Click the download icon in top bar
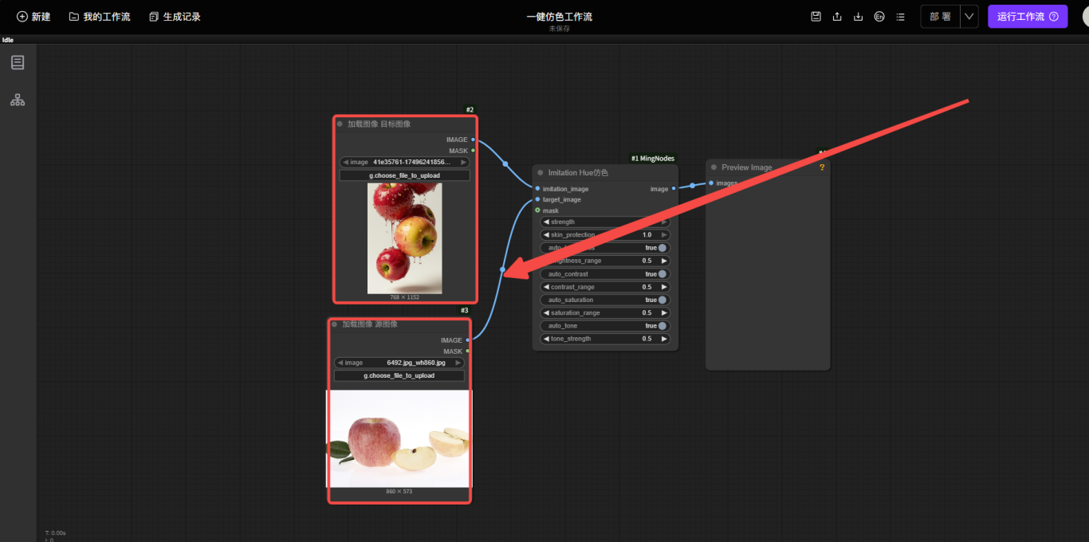Viewport: 1089px width, 542px height. tap(859, 17)
